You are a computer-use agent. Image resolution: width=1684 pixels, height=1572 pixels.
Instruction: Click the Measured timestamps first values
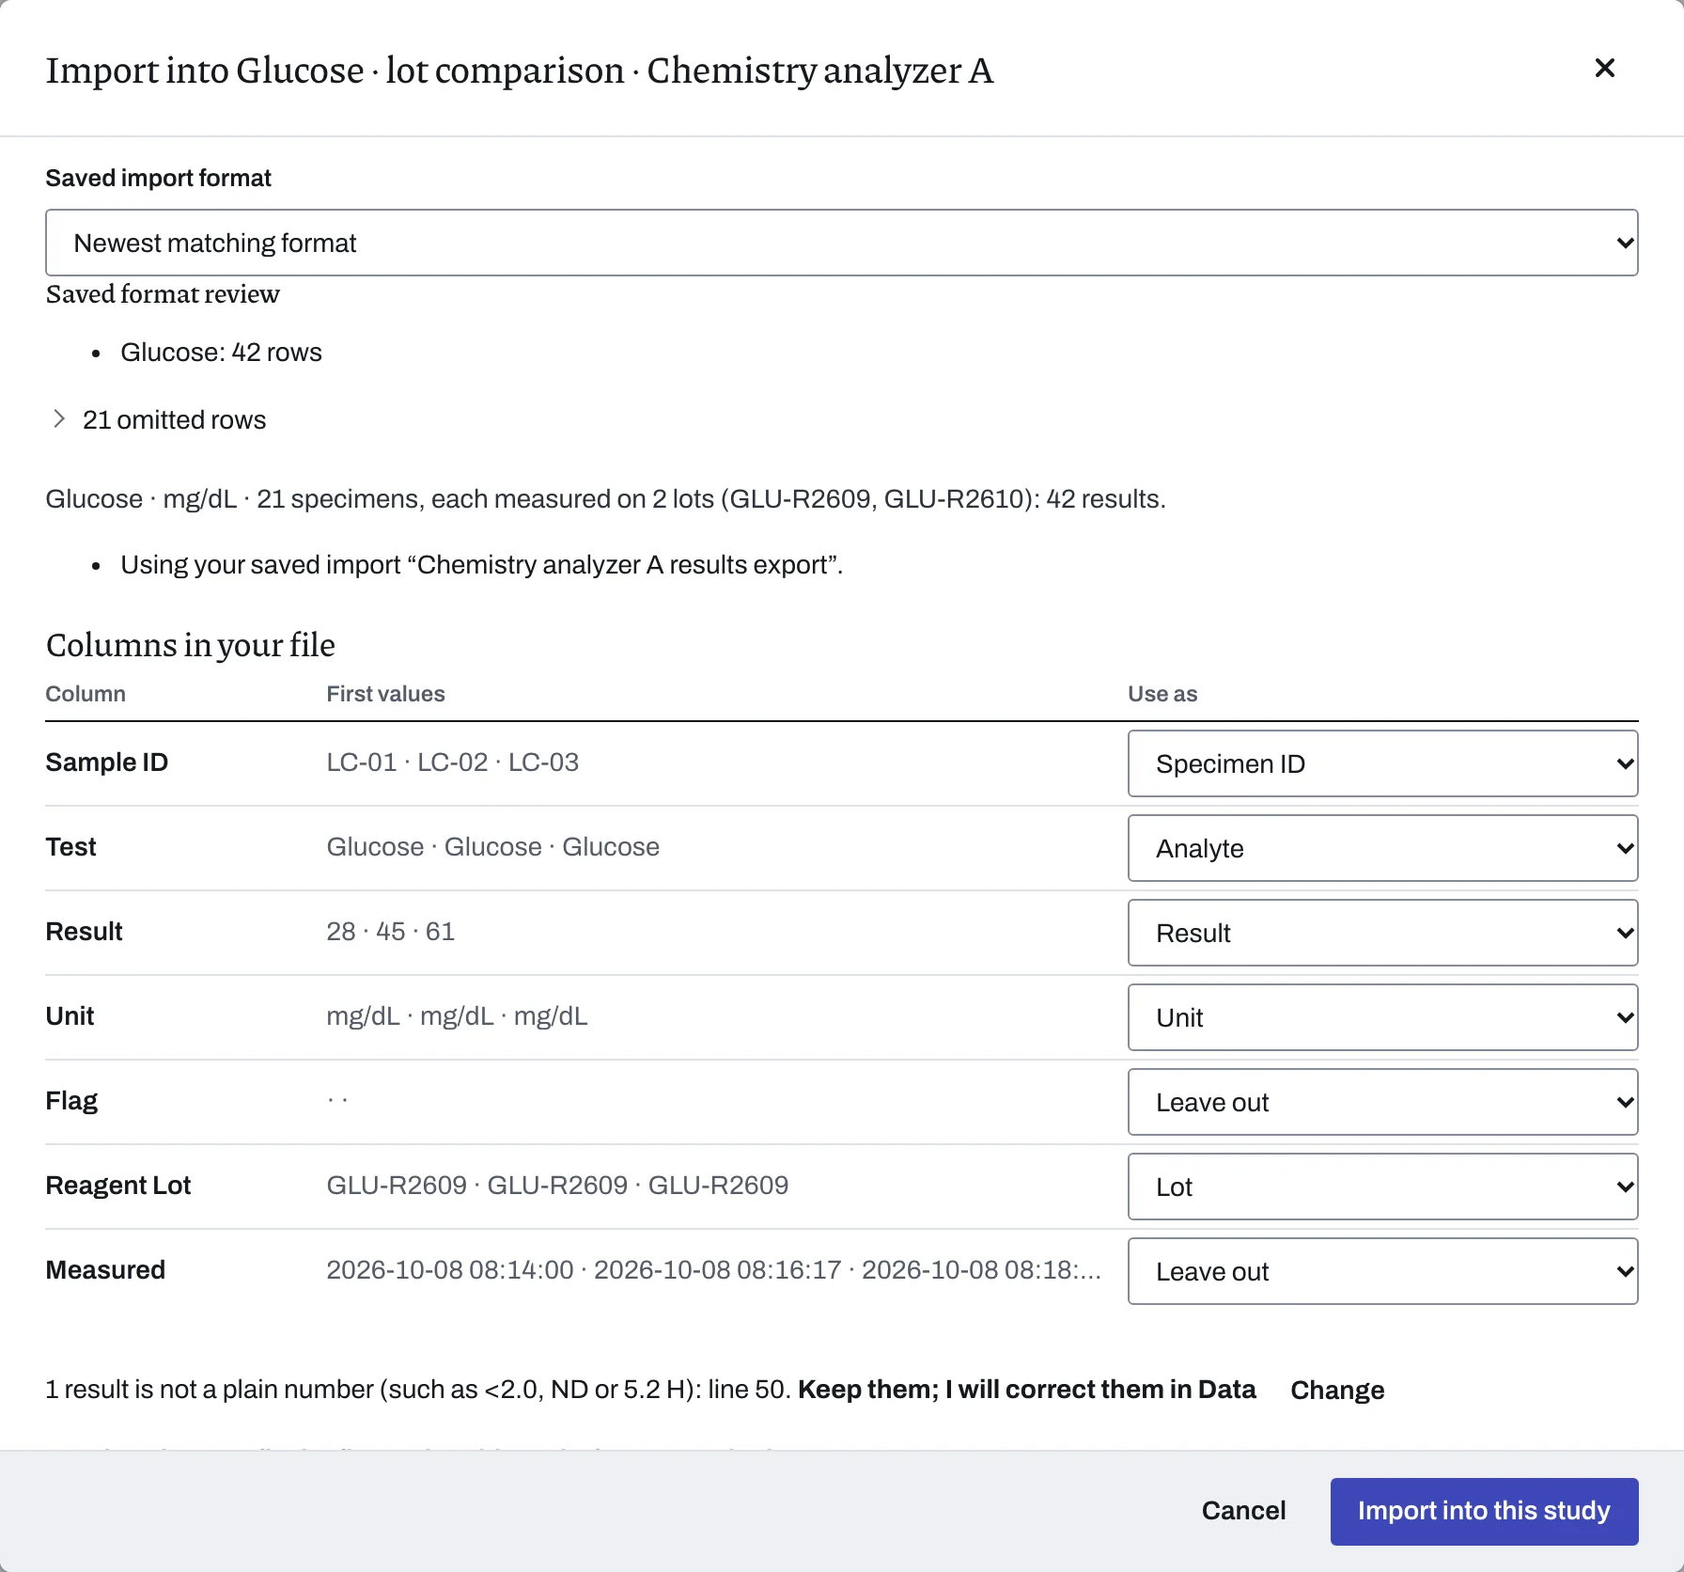[713, 1270]
